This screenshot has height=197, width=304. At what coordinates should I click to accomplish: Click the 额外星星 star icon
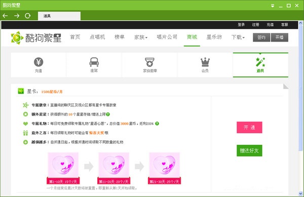(26, 114)
